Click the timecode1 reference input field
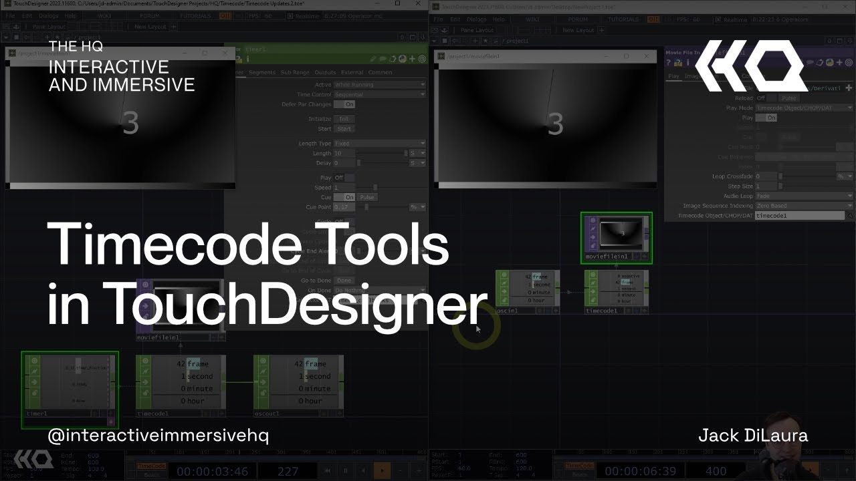Image resolution: width=856 pixels, height=481 pixels. [800, 216]
